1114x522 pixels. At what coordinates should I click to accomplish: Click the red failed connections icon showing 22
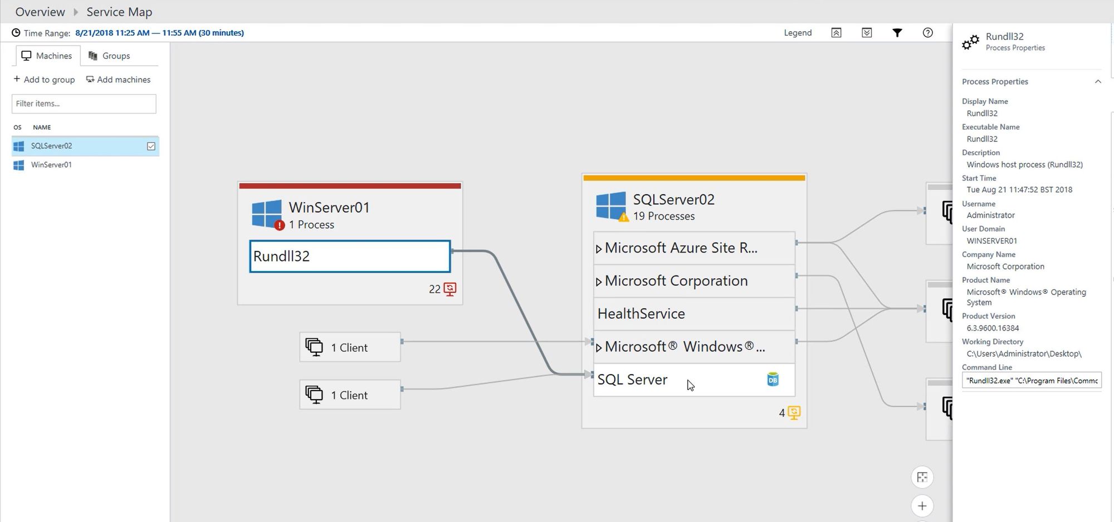[450, 289]
